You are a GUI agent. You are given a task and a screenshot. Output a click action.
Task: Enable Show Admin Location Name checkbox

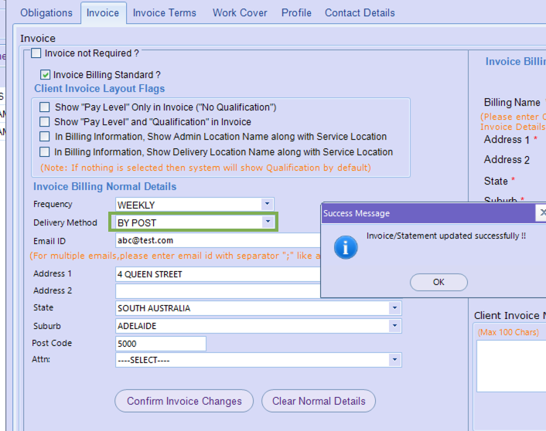click(45, 137)
